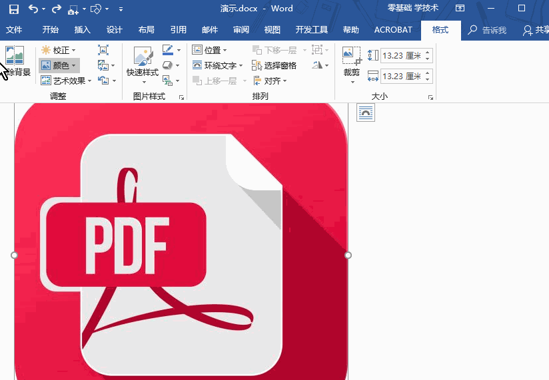Decrease width with the down spinner
The image size is (549, 380).
click(428, 79)
